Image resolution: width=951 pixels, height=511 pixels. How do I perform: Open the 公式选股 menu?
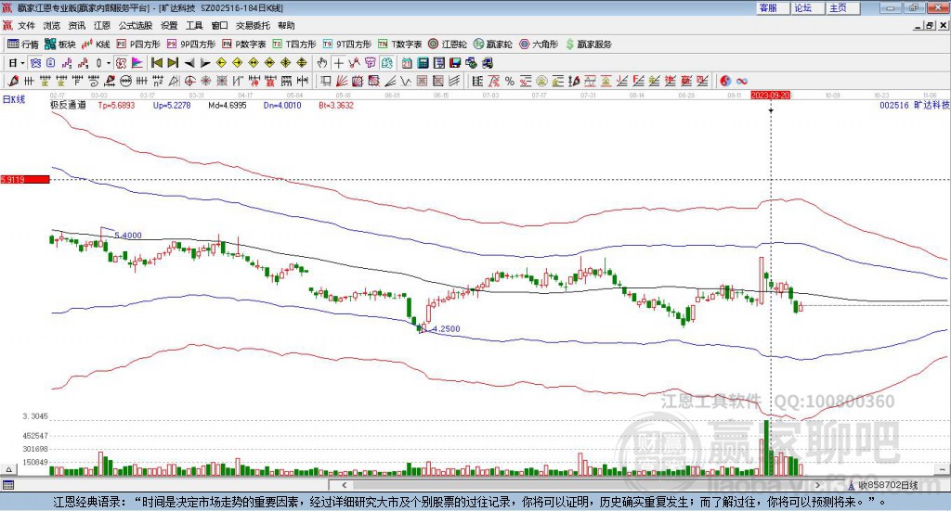tap(136, 25)
